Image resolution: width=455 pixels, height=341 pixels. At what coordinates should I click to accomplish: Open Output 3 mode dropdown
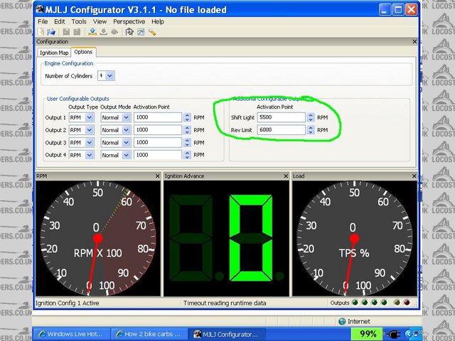126,143
